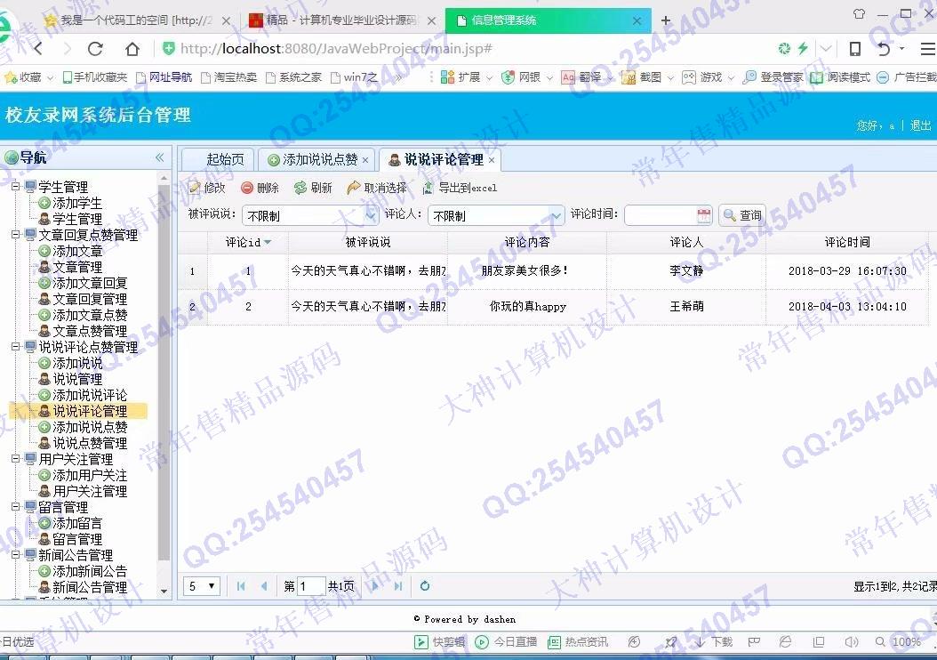Image resolution: width=937 pixels, height=660 pixels.
Task: Click 快剪辑 in status bar
Action: pos(440,642)
